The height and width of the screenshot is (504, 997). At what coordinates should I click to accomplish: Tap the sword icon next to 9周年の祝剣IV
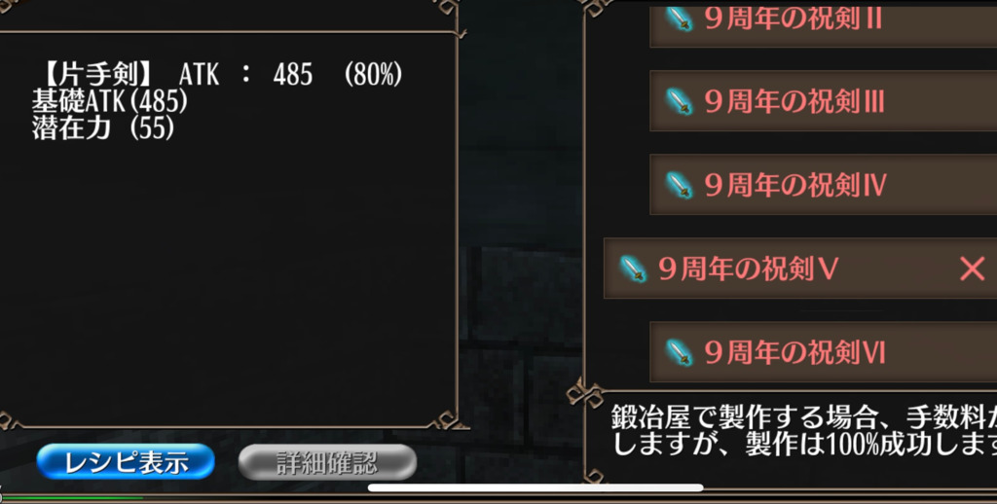click(x=679, y=185)
